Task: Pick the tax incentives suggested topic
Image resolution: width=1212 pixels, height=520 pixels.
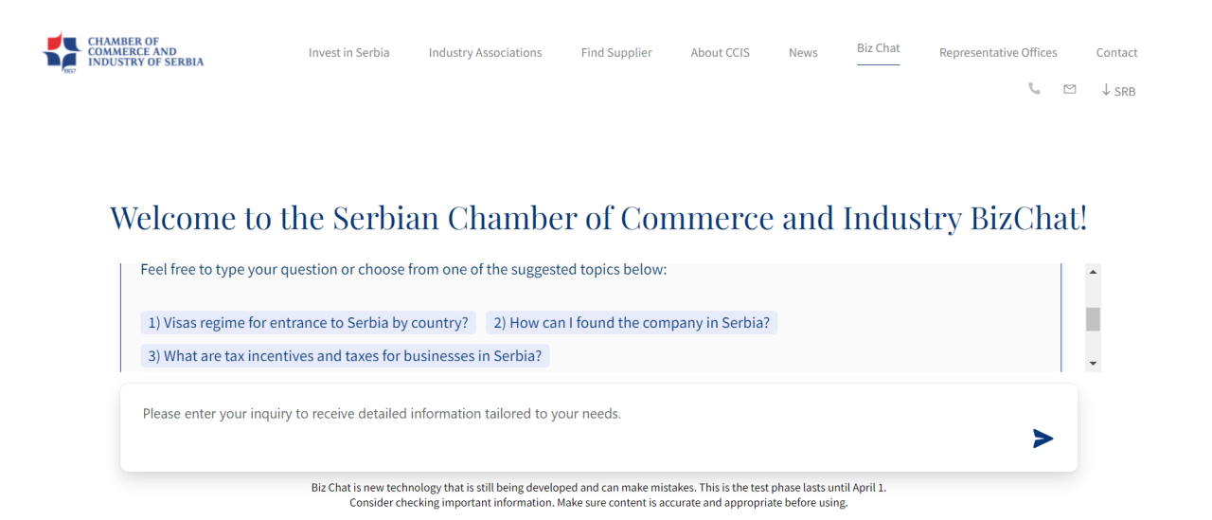Action: point(345,356)
